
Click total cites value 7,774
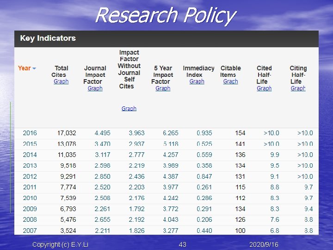pos(68,187)
